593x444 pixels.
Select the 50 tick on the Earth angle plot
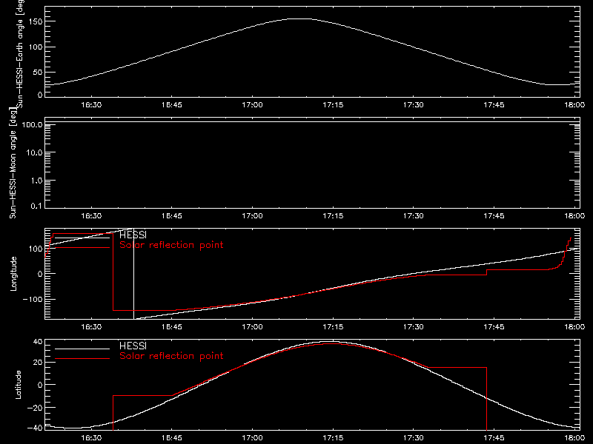pyautogui.click(x=38, y=72)
